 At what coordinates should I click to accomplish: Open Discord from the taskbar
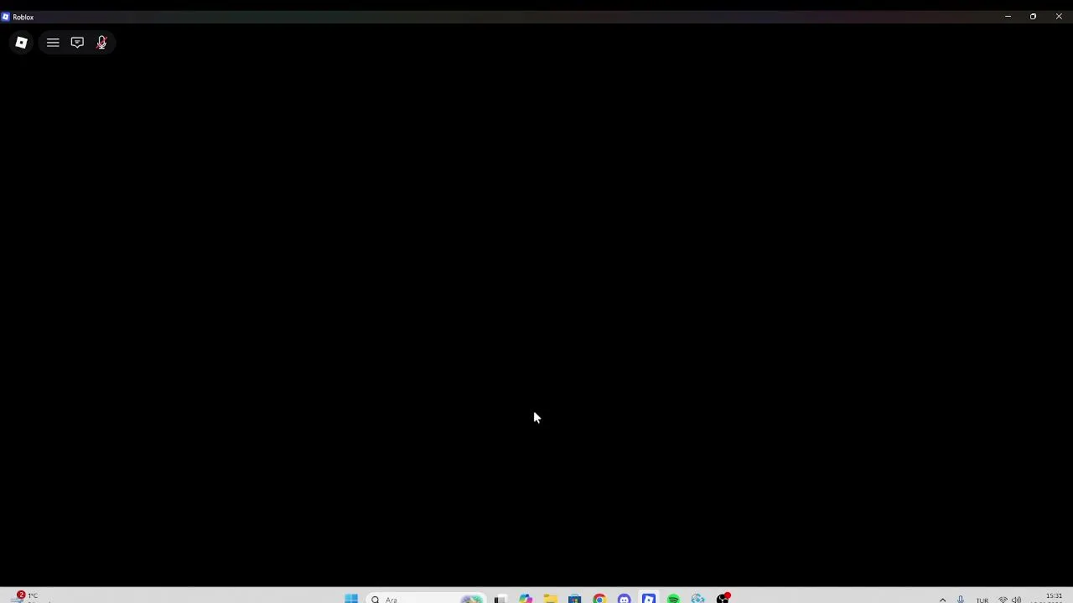point(624,598)
